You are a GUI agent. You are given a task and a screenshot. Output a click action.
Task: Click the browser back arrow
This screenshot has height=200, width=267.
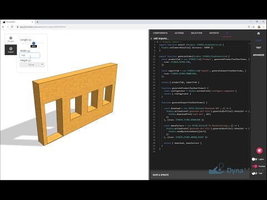pyautogui.click(x=3, y=27)
